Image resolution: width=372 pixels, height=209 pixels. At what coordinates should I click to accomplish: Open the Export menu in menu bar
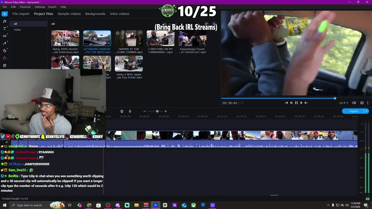click(52, 7)
